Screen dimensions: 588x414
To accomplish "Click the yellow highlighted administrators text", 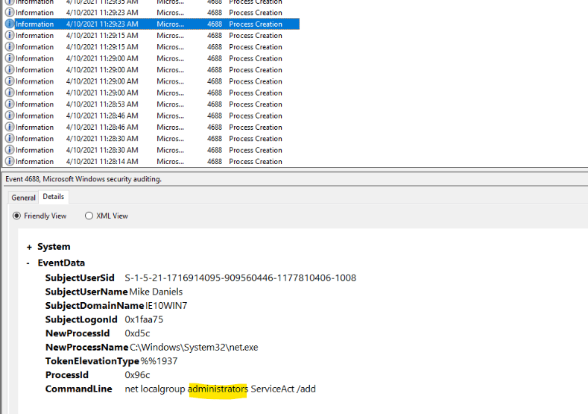I will point(218,389).
